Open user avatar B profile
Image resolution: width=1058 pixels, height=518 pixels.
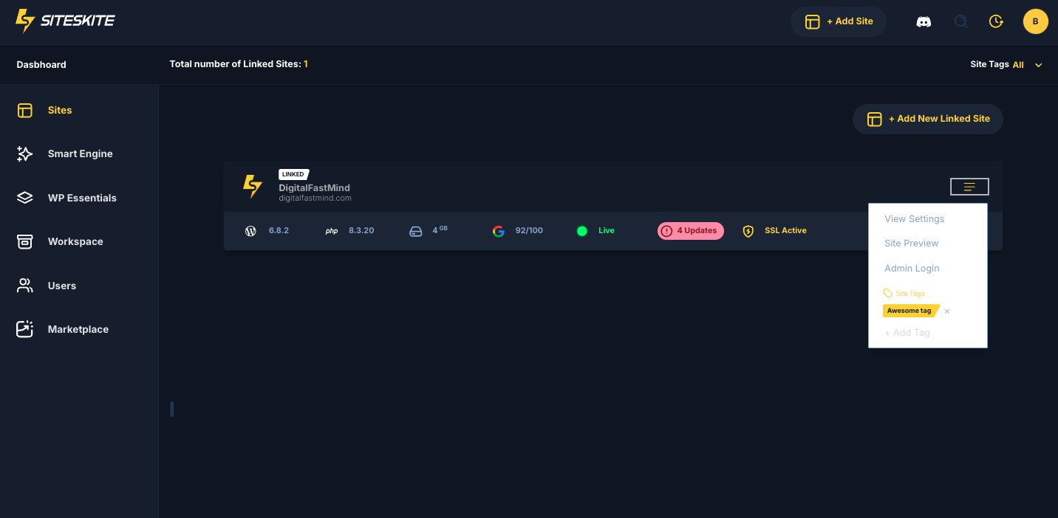(x=1035, y=21)
